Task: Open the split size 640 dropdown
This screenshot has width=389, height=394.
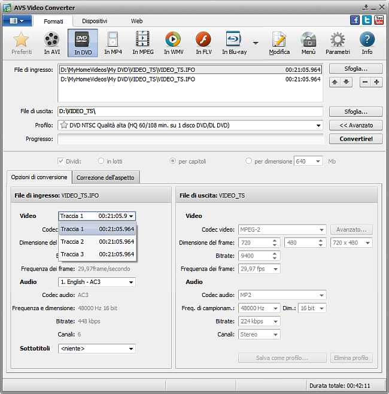Action: (318, 161)
